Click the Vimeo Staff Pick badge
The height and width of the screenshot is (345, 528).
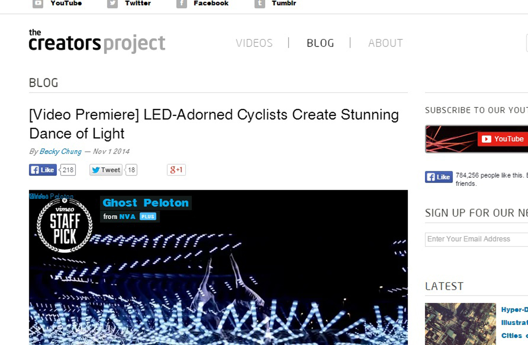[65, 224]
